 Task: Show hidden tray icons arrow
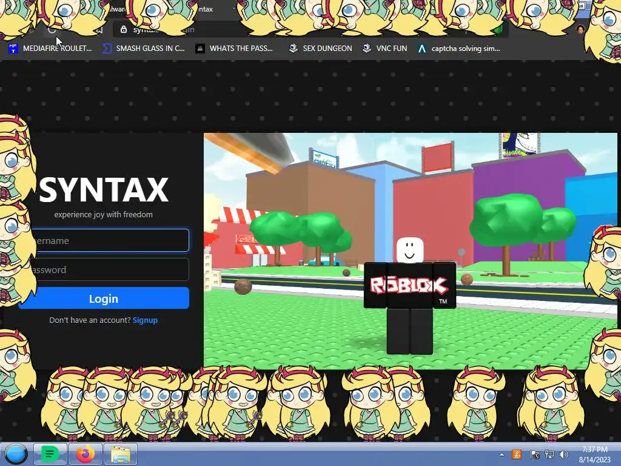pyautogui.click(x=502, y=454)
